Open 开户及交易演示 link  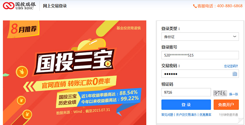tap(186, 115)
